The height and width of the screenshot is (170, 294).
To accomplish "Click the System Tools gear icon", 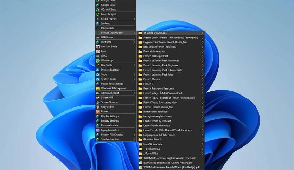I will pyautogui.click(x=98, y=79).
